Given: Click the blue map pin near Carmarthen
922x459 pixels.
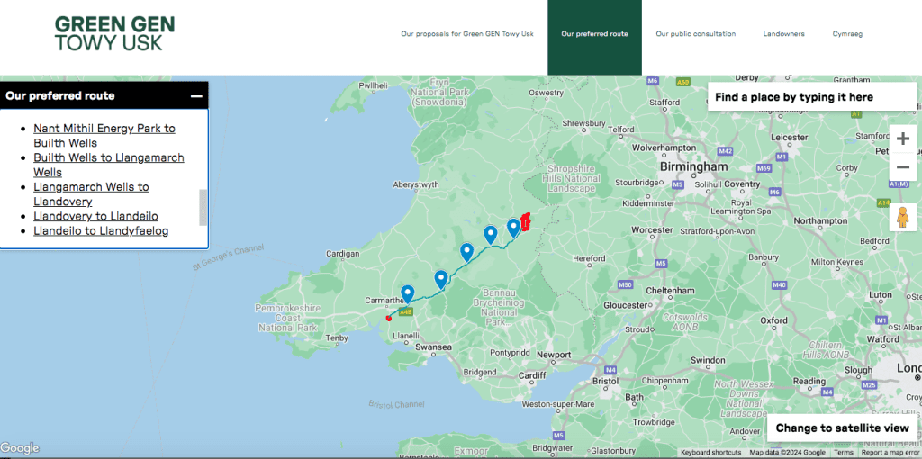Looking at the screenshot, I should pos(407,294).
